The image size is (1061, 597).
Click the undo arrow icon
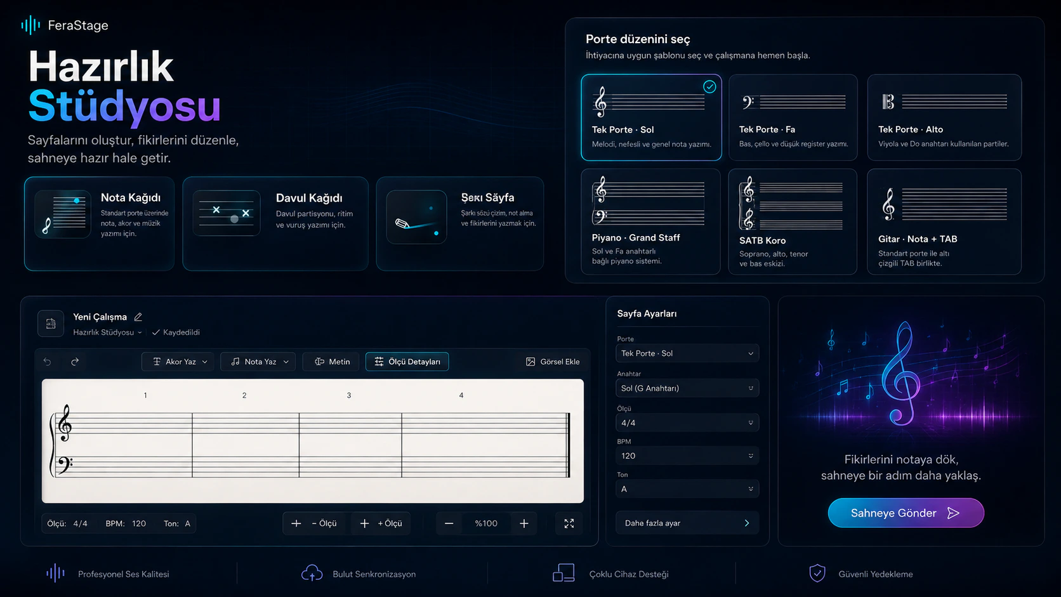tap(47, 362)
